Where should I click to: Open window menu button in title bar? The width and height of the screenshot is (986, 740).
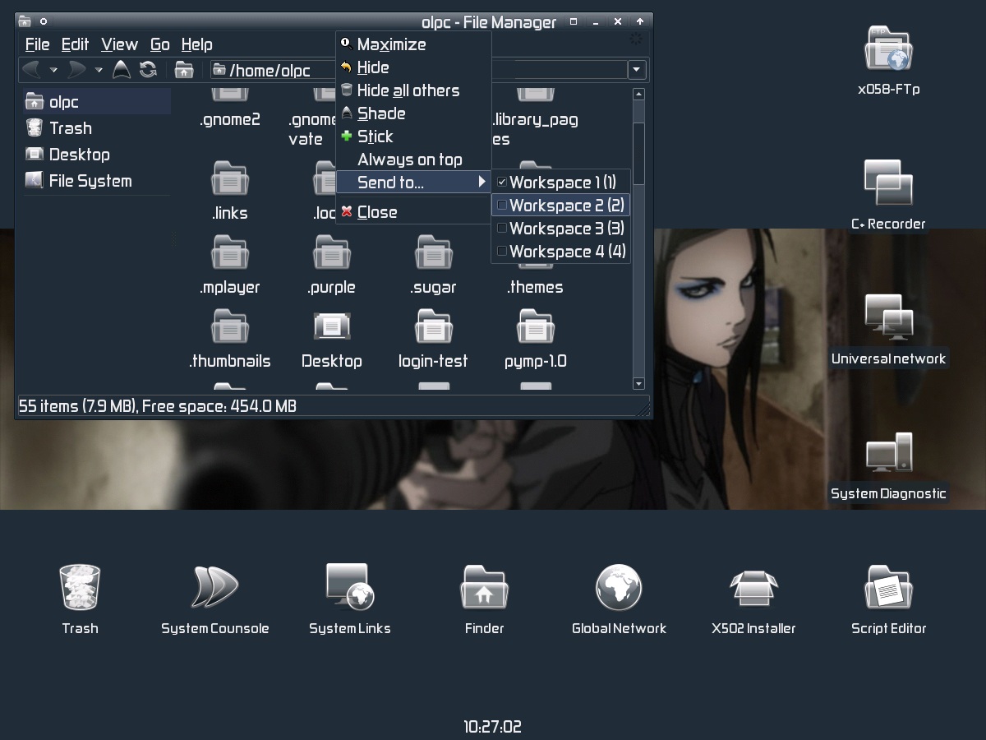[25, 21]
